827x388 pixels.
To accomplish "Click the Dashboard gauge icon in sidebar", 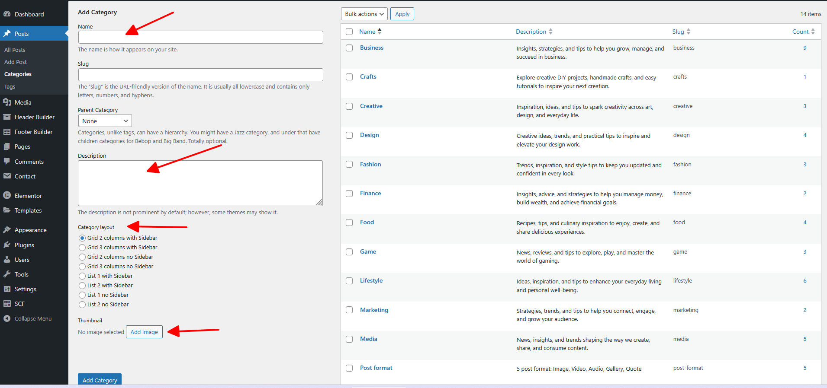I will (7, 14).
